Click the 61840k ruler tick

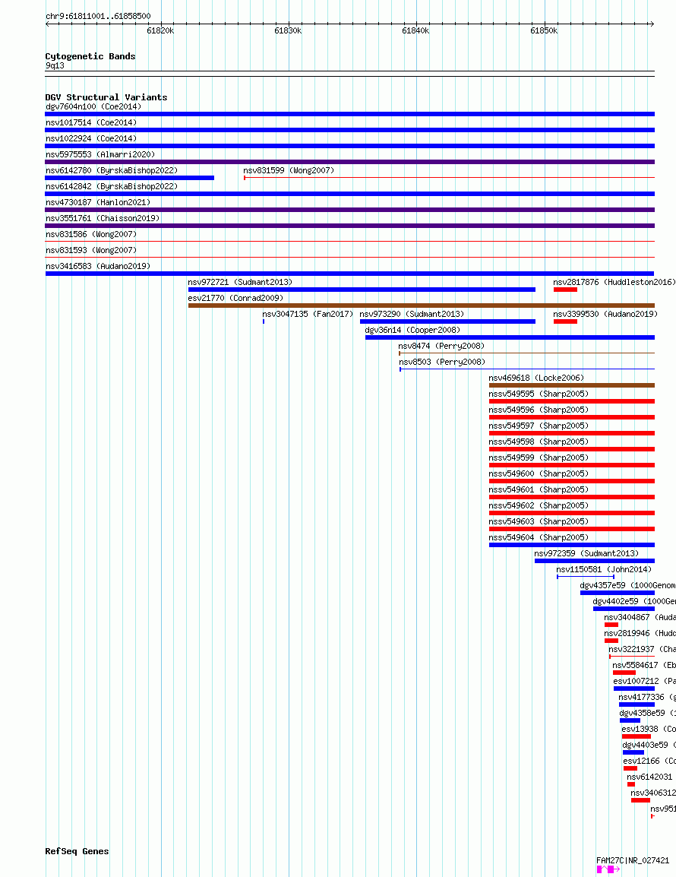pyautogui.click(x=415, y=30)
